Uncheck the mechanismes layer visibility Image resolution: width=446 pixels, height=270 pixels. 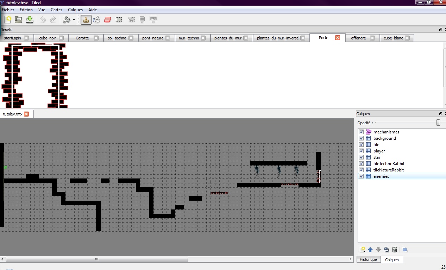[361, 132]
